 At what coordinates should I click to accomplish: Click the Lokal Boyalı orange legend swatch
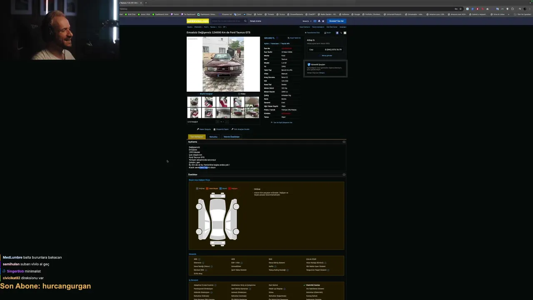[207, 188]
